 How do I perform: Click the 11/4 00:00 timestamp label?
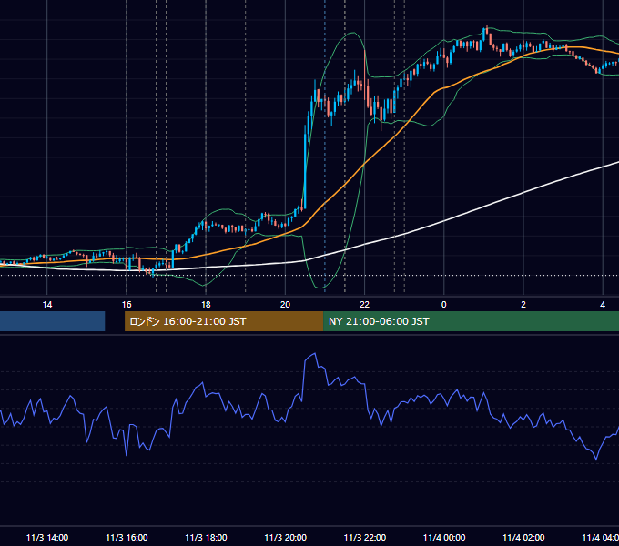pyautogui.click(x=444, y=537)
